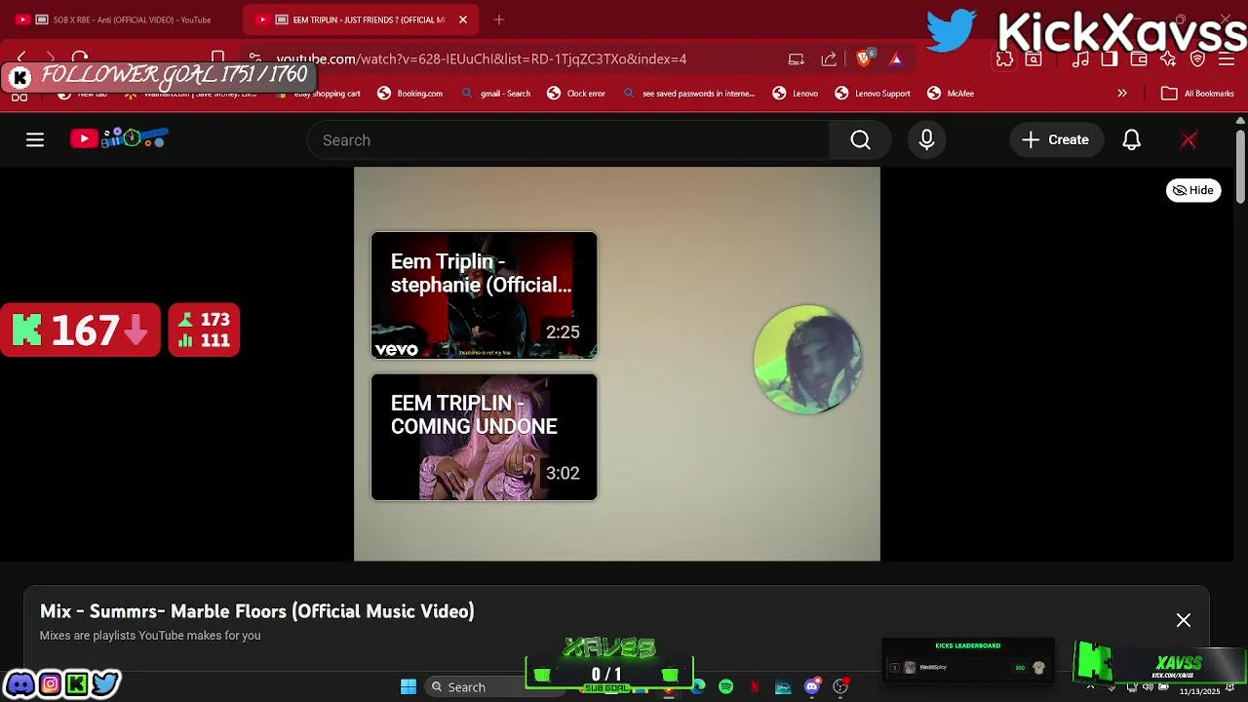Open the Booking.com bookmark
This screenshot has width=1248, height=702.
pos(409,94)
